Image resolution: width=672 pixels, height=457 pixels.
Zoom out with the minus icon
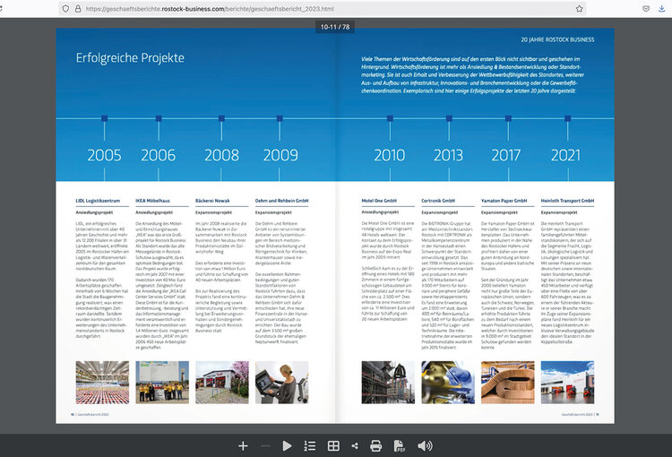[x=265, y=446]
